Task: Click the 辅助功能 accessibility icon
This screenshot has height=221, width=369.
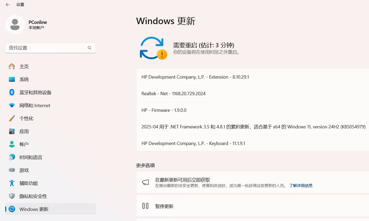Action: [12, 183]
